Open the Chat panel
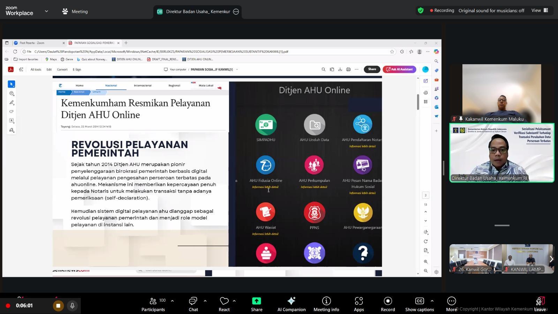 (x=193, y=304)
